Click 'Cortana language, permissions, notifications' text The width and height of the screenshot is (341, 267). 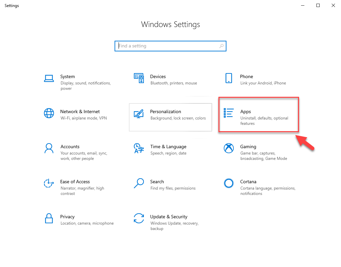click(268, 191)
